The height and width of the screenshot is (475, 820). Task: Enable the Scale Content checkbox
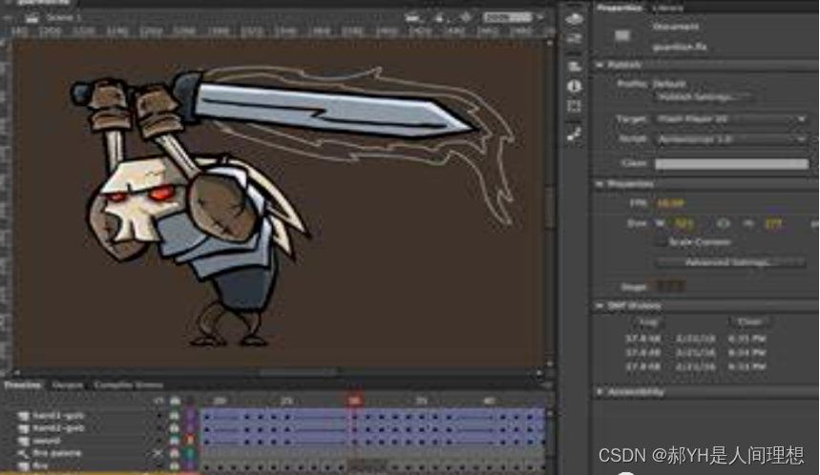(661, 242)
